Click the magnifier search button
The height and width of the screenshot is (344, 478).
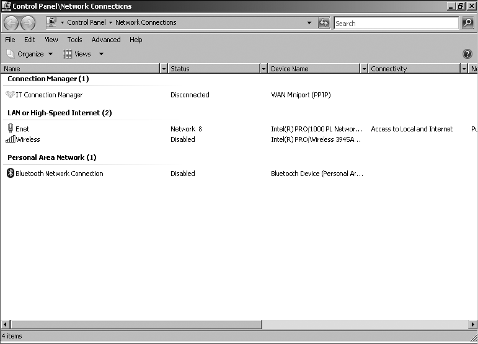tap(467, 23)
